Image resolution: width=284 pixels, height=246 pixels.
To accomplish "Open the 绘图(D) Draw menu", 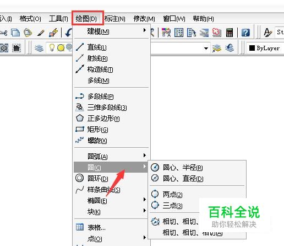I will pos(86,19).
